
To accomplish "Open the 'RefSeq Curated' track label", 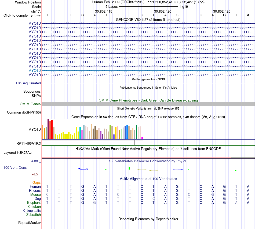I will (28, 83).
